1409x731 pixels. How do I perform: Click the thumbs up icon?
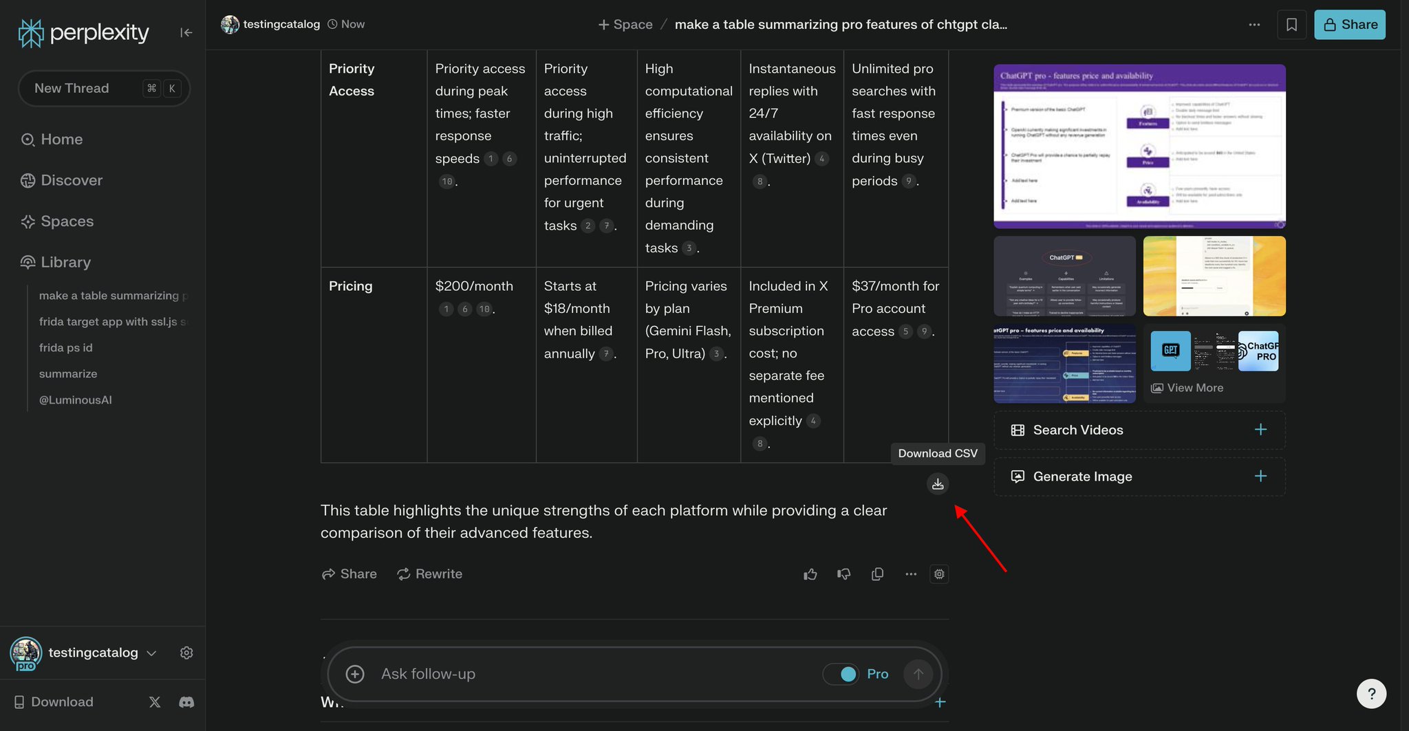[810, 574]
